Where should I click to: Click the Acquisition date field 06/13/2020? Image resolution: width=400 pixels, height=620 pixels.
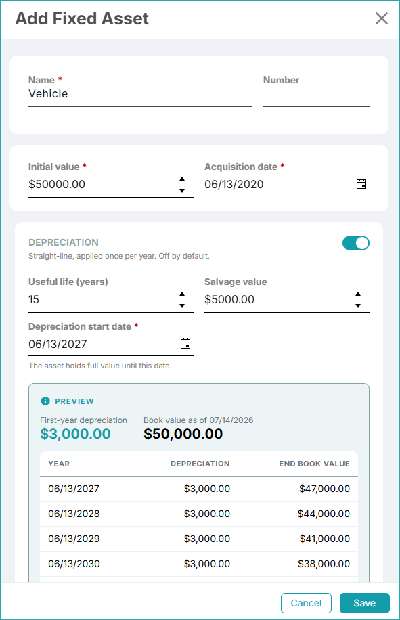[x=279, y=184]
